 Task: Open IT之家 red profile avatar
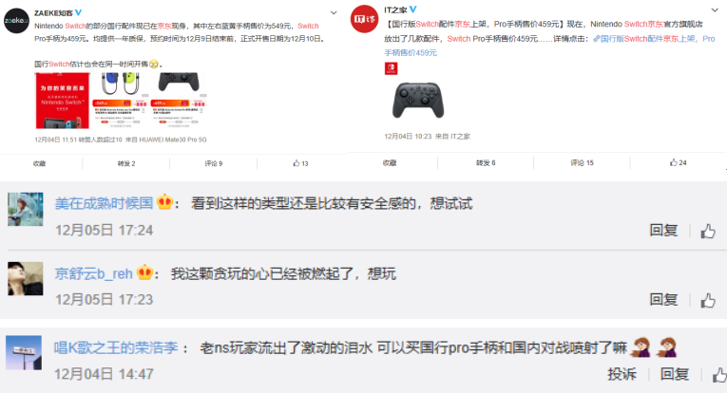pos(364,19)
